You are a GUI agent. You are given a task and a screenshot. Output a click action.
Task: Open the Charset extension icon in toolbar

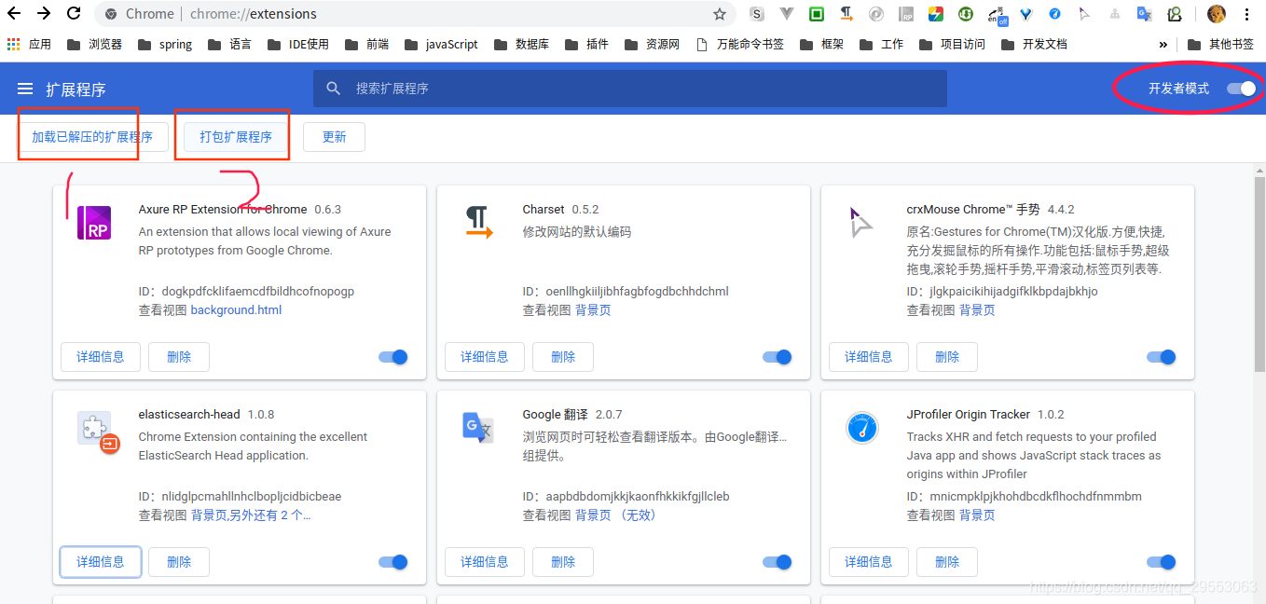click(846, 14)
